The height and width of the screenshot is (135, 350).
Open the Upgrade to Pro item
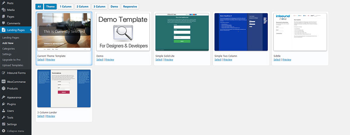tap(12, 60)
